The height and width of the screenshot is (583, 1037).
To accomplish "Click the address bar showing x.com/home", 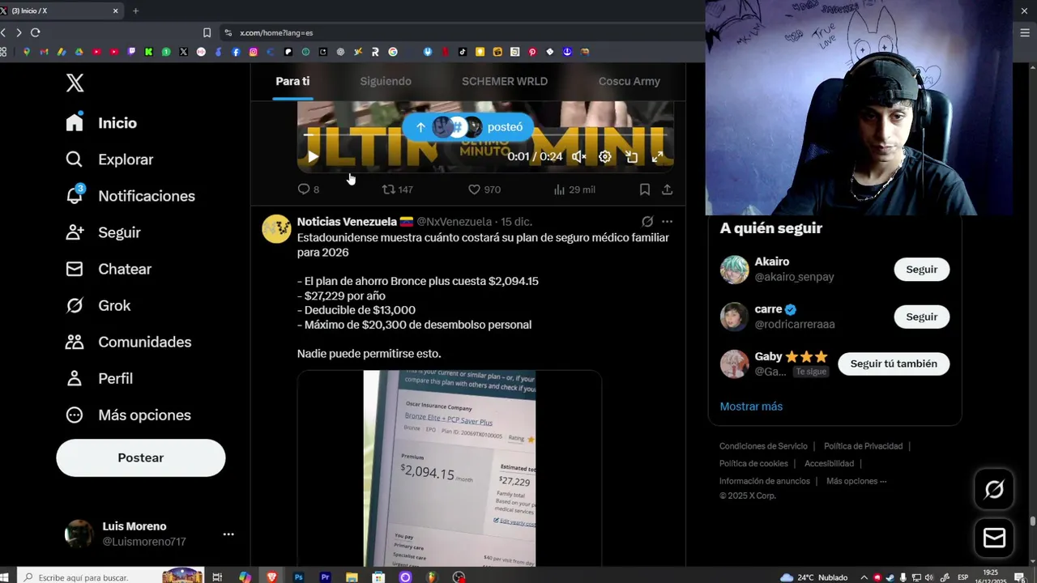I will click(x=462, y=32).
